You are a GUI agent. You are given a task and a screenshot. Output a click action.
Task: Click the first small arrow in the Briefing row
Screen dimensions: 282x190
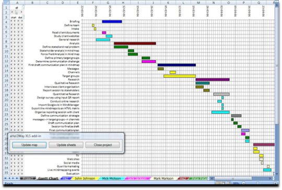coord(11,21)
